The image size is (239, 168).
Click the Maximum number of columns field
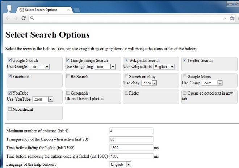click(x=131, y=131)
